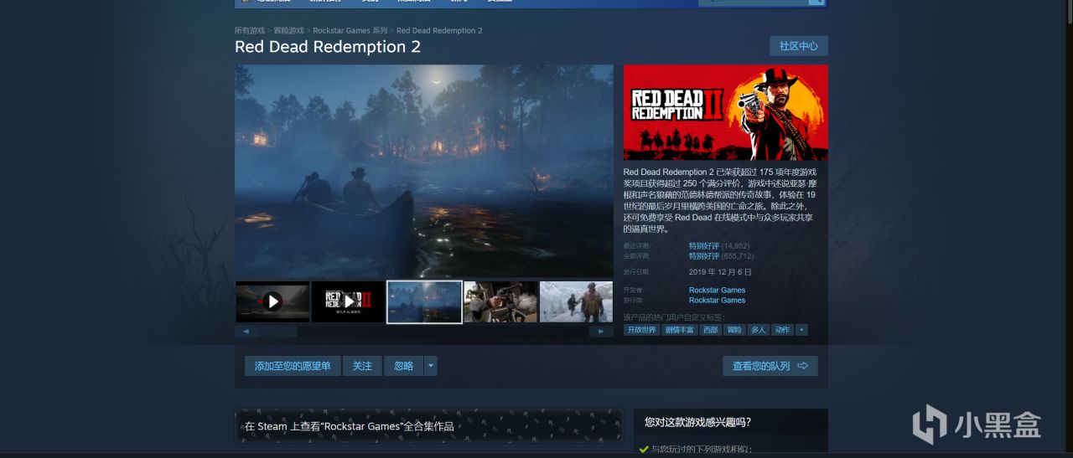The height and width of the screenshot is (458, 1073).
Task: Open Rockstar Games 系列 breadcrumb
Action: click(350, 30)
